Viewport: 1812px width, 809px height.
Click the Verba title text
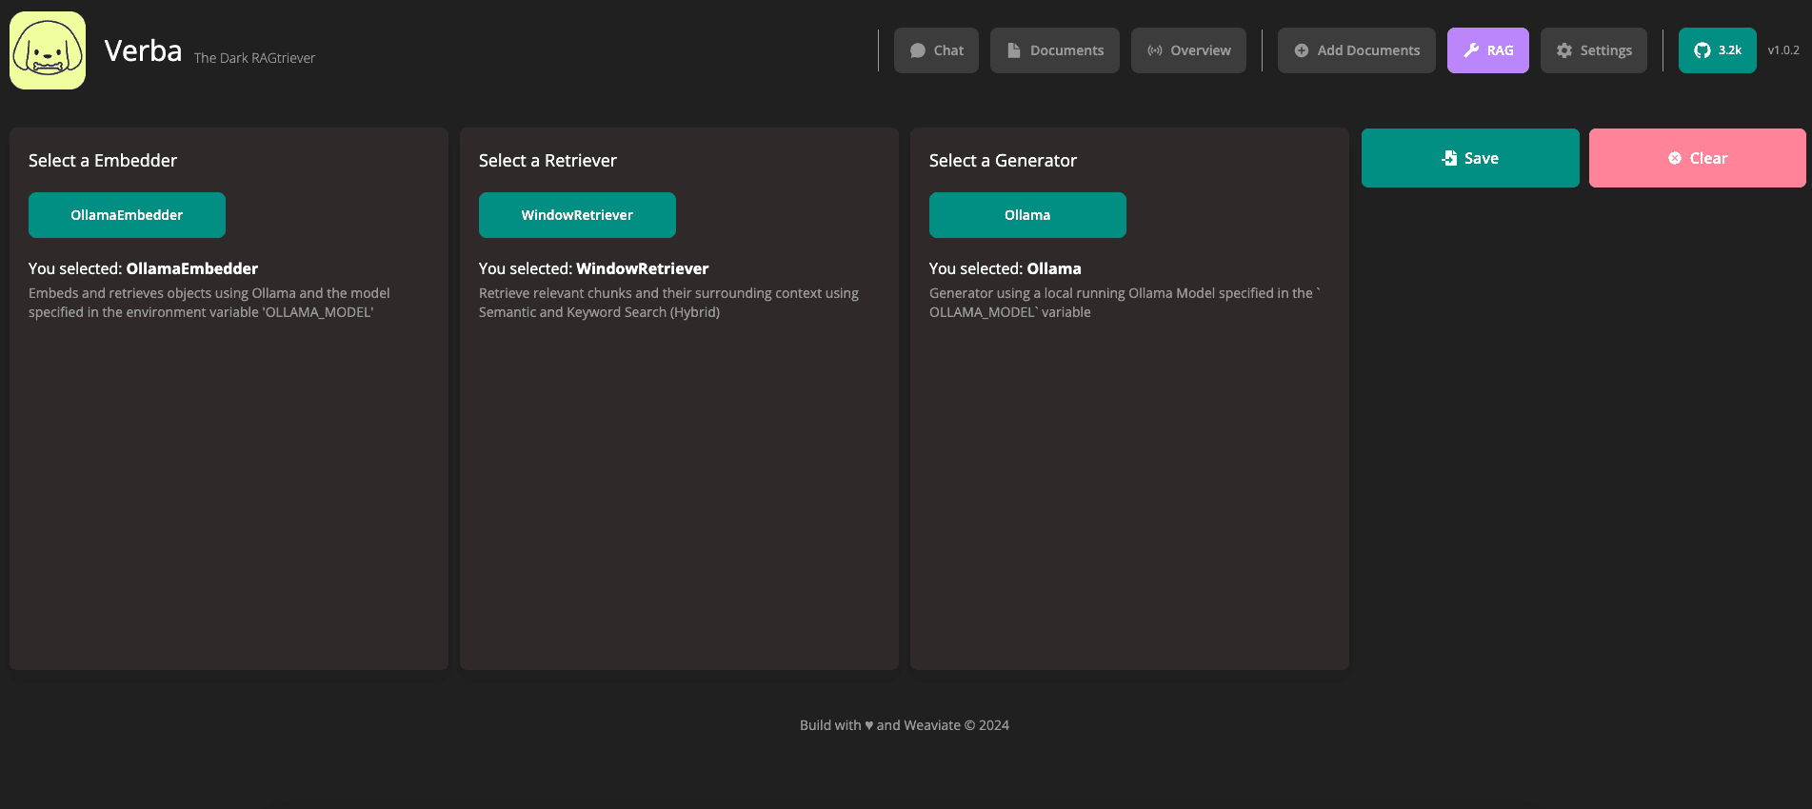[143, 50]
